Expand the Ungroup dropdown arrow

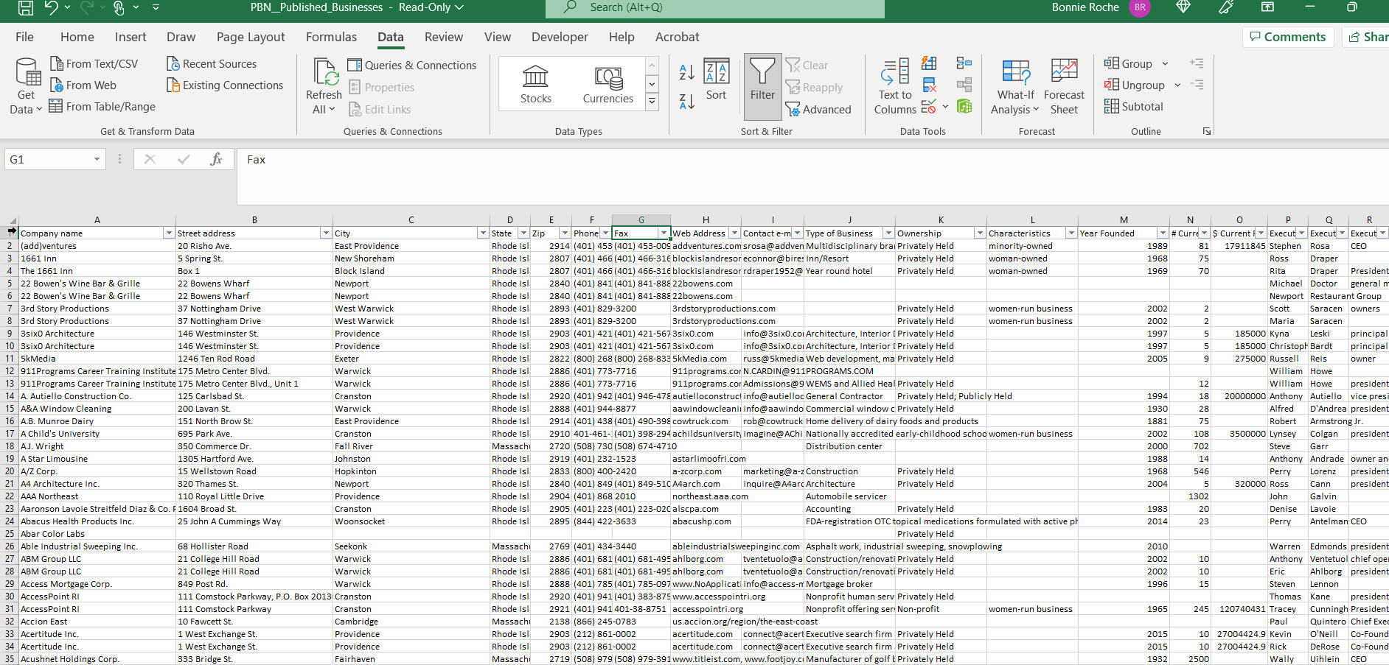[x=1177, y=85]
